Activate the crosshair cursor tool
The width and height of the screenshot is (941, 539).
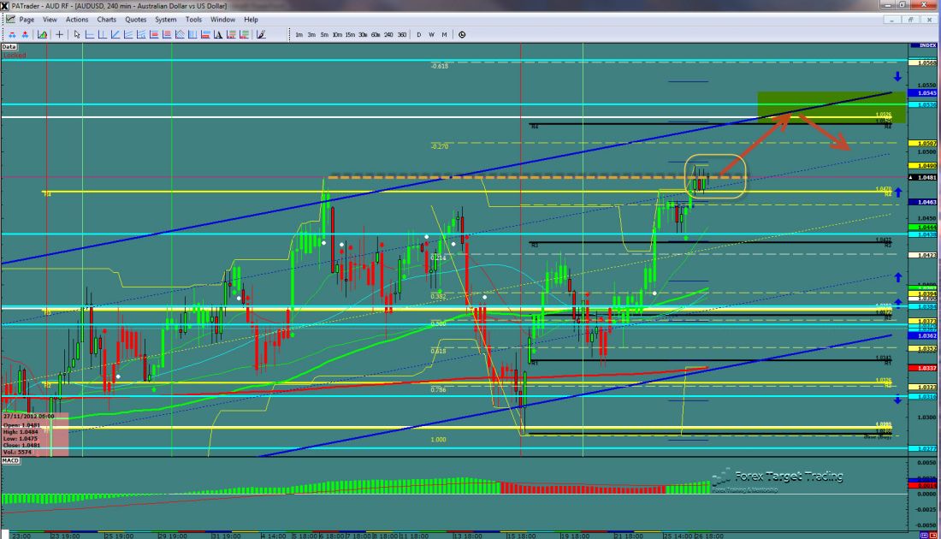click(59, 35)
